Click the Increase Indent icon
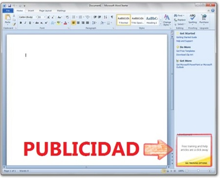The width and height of the screenshot is (220, 178). click(x=99, y=17)
